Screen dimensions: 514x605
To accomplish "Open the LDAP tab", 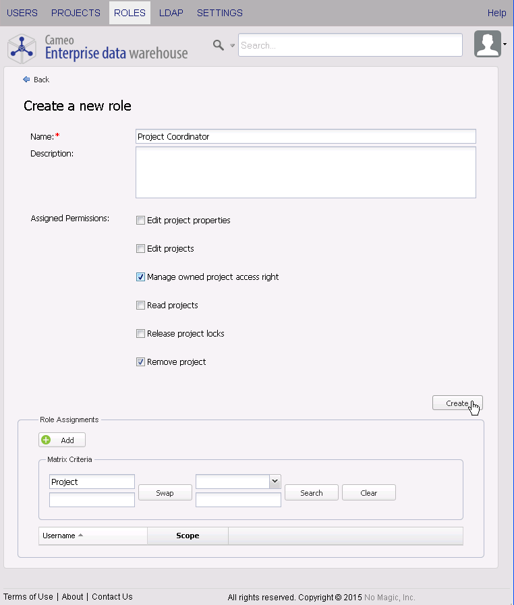I will tap(171, 13).
